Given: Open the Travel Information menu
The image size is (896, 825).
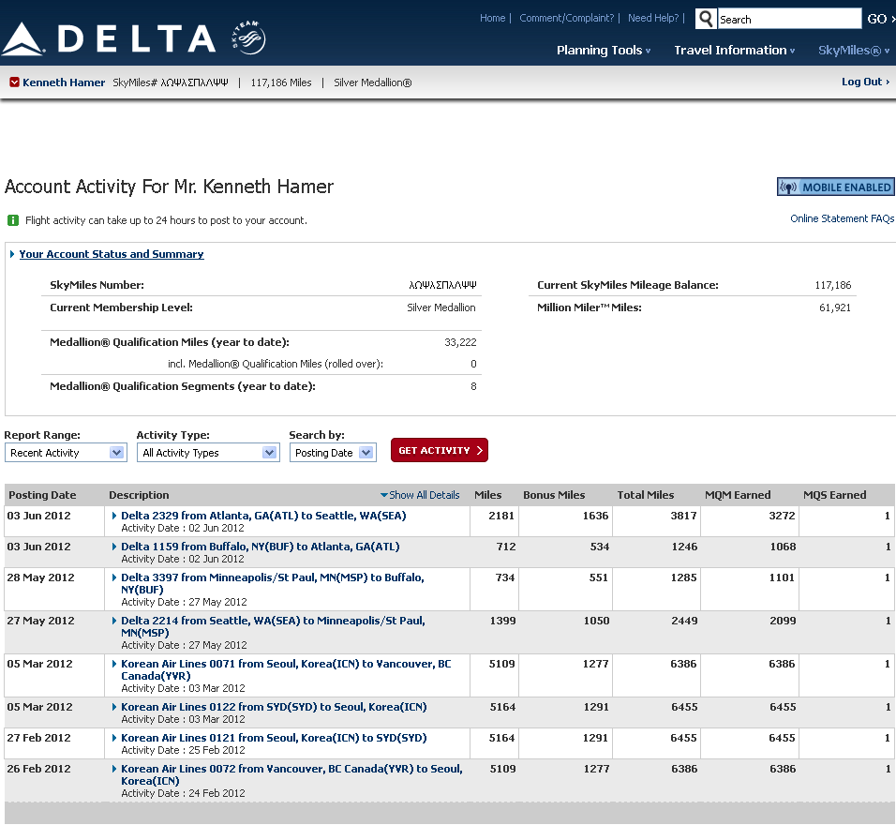Looking at the screenshot, I should click(734, 51).
